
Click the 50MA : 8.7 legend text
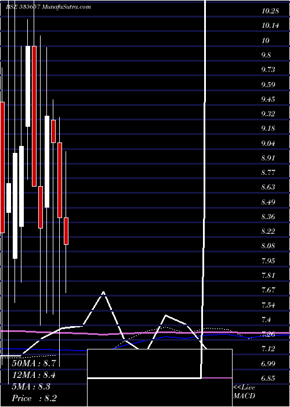coord(34,363)
